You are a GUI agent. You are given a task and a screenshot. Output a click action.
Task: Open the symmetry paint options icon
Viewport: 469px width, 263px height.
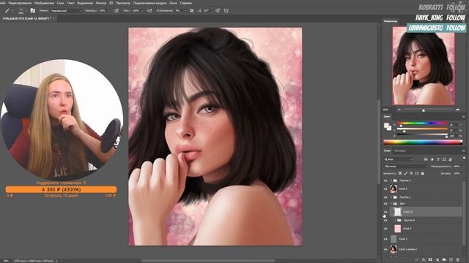[226, 10]
